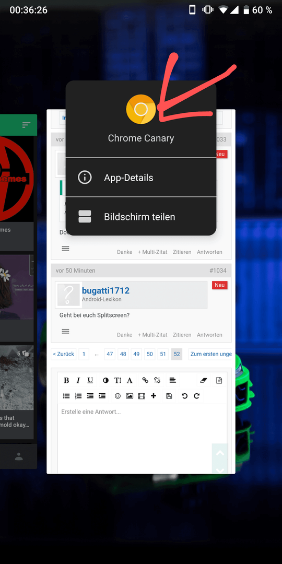Viewport: 282px width, 564px height.
Task: Open the text alignment dropdown
Action: point(173,380)
